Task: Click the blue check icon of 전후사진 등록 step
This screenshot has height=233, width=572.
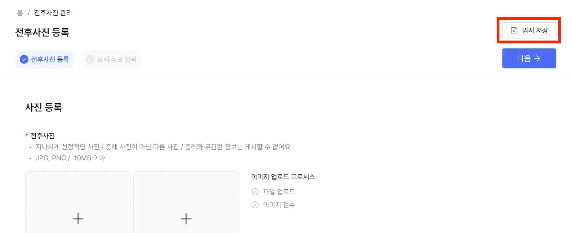Action: pyautogui.click(x=24, y=59)
